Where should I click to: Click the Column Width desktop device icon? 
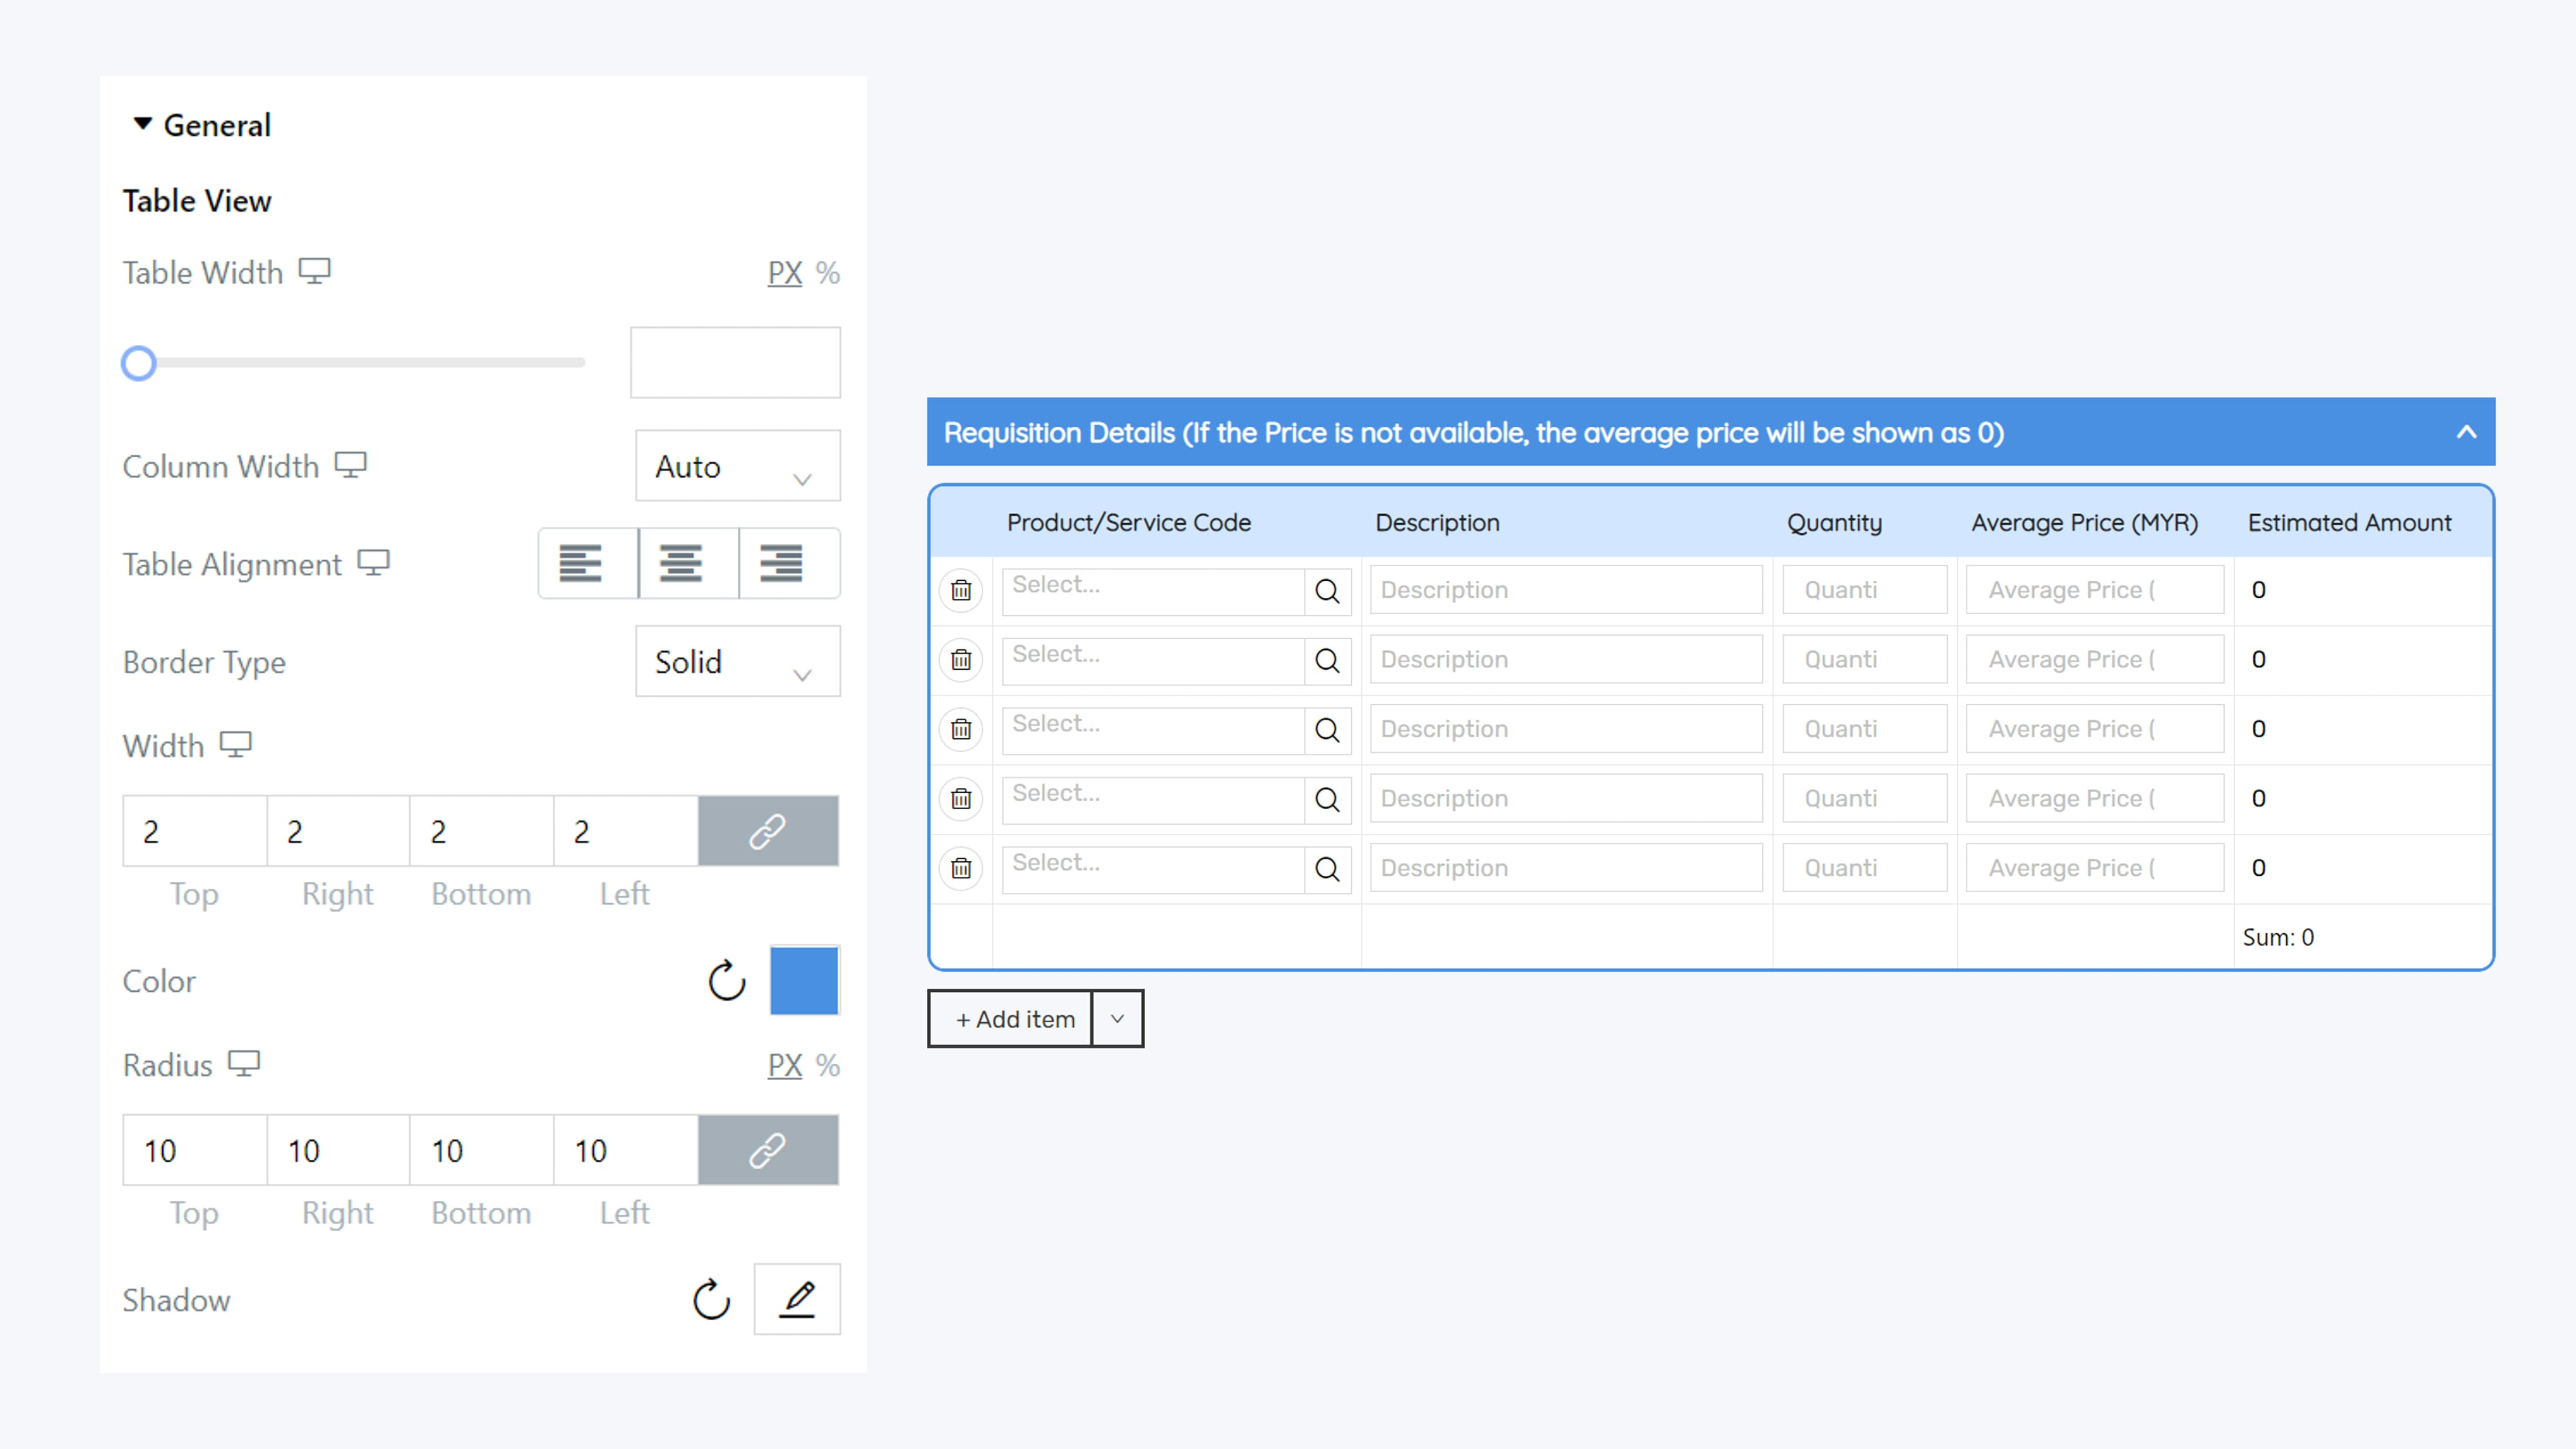tap(350, 465)
